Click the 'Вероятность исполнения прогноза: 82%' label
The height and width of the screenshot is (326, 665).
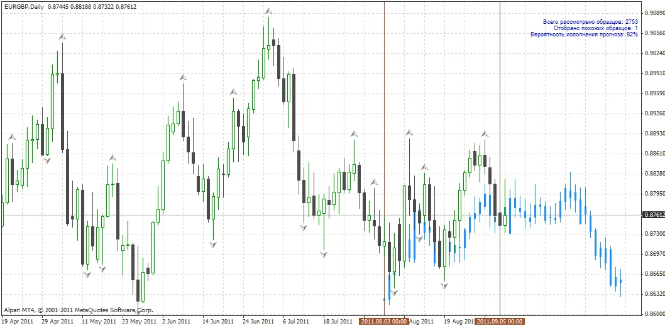584,34
